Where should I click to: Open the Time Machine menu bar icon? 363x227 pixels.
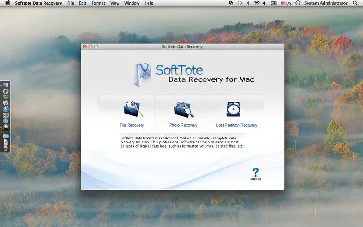(240, 3)
